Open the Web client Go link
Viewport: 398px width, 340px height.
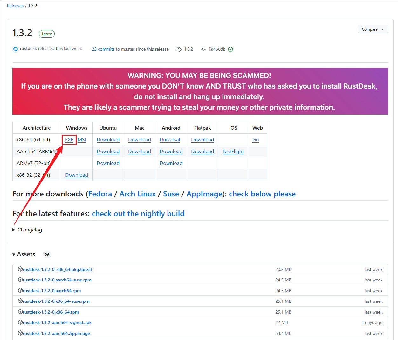click(256, 140)
